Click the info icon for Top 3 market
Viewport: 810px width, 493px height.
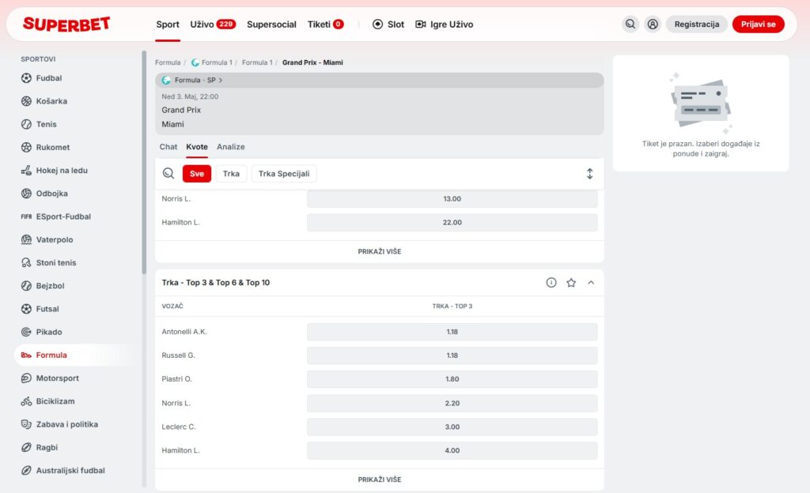(551, 283)
